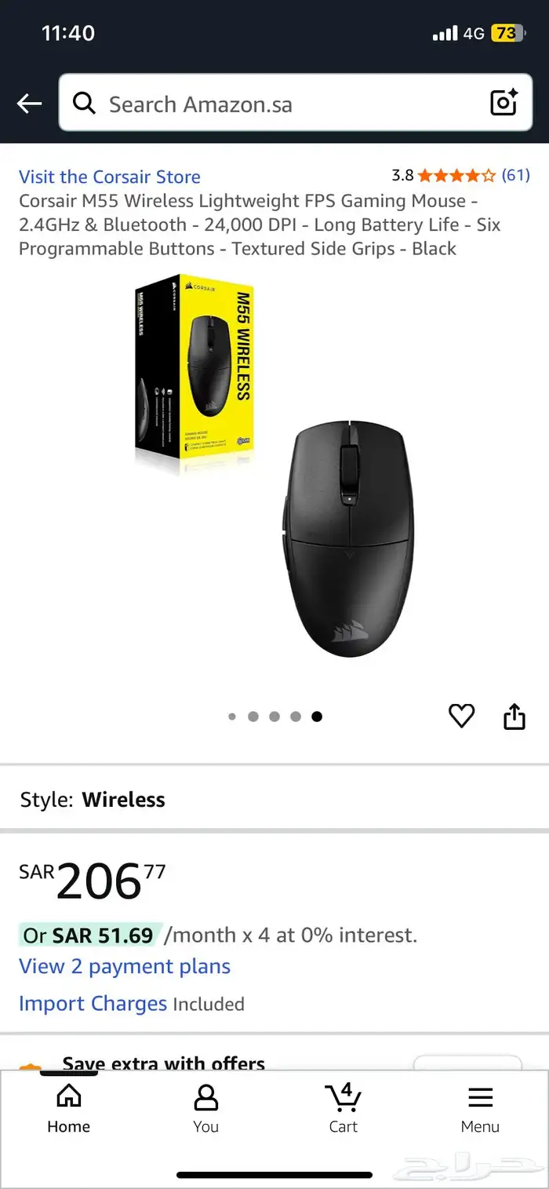The width and height of the screenshot is (549, 1189).
Task: Tap the back arrow icon
Action: pyautogui.click(x=29, y=103)
